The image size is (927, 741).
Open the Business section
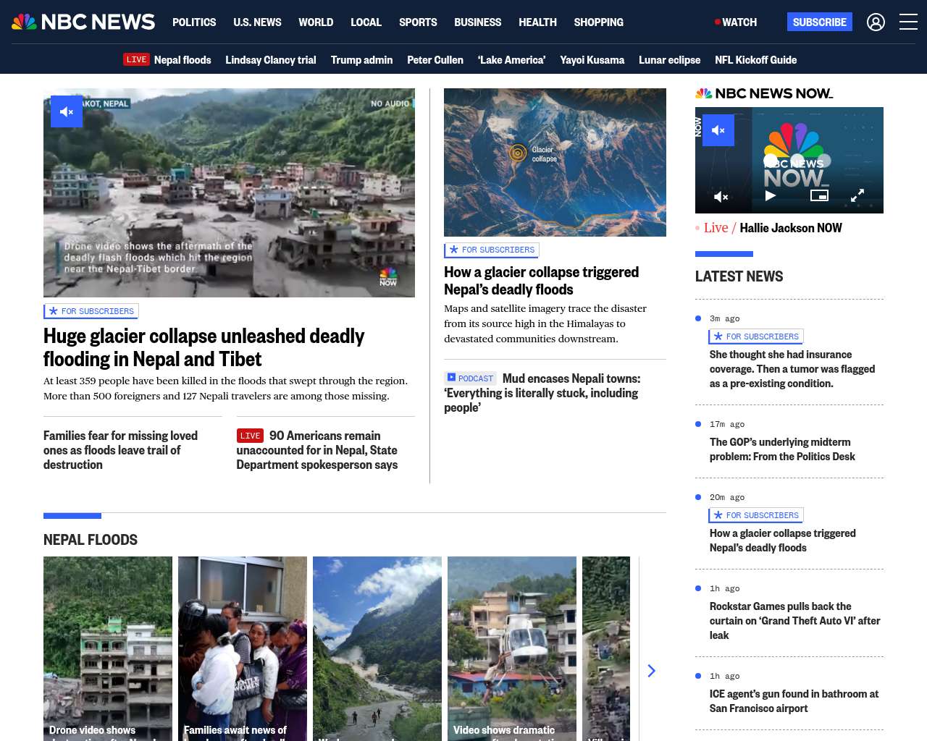477,22
